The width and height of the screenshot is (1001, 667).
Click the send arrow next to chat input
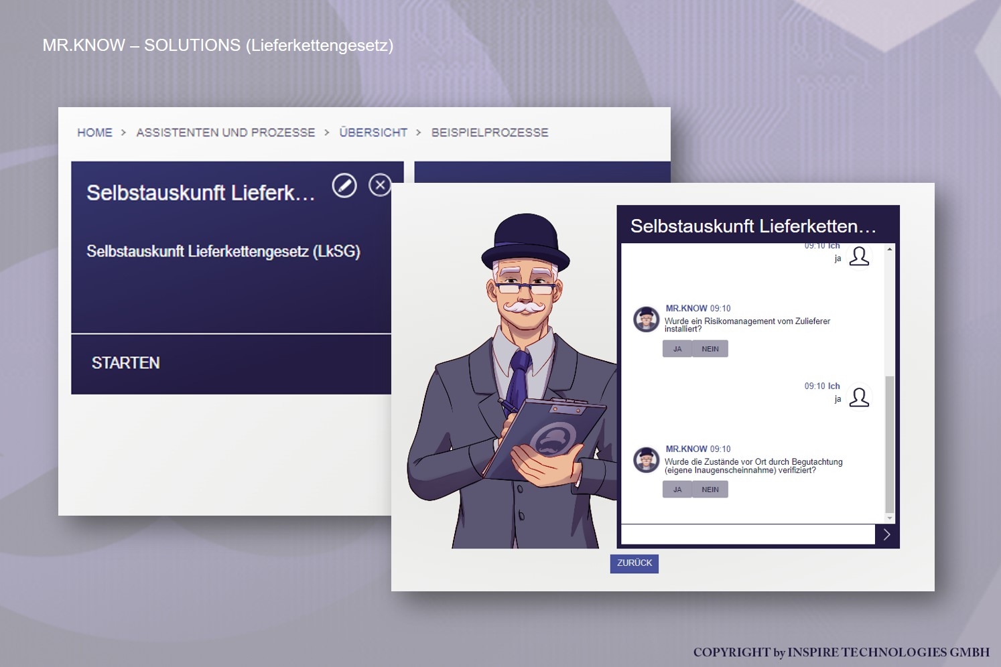(x=886, y=534)
